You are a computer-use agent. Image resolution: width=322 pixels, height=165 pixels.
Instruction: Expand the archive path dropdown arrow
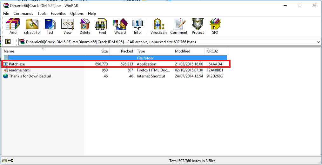[319, 42]
